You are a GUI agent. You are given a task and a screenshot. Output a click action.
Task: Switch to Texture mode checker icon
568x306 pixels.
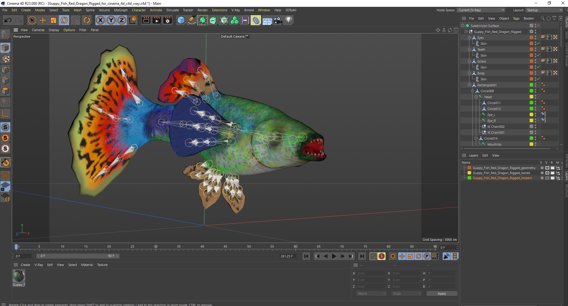tap(5, 59)
